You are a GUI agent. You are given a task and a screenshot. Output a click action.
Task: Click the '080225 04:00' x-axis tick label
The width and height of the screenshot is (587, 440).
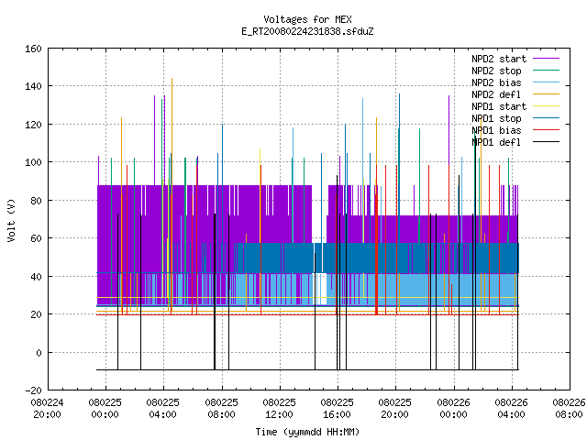pos(163,409)
